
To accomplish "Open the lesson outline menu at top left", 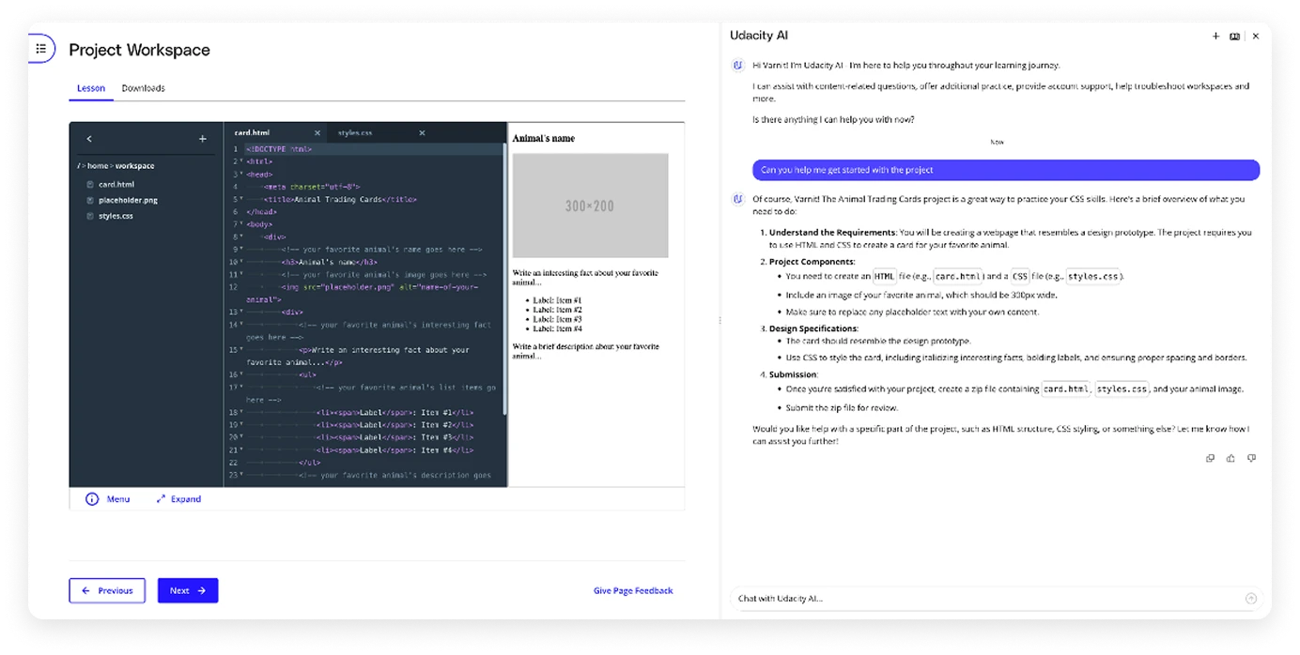I will pos(39,48).
